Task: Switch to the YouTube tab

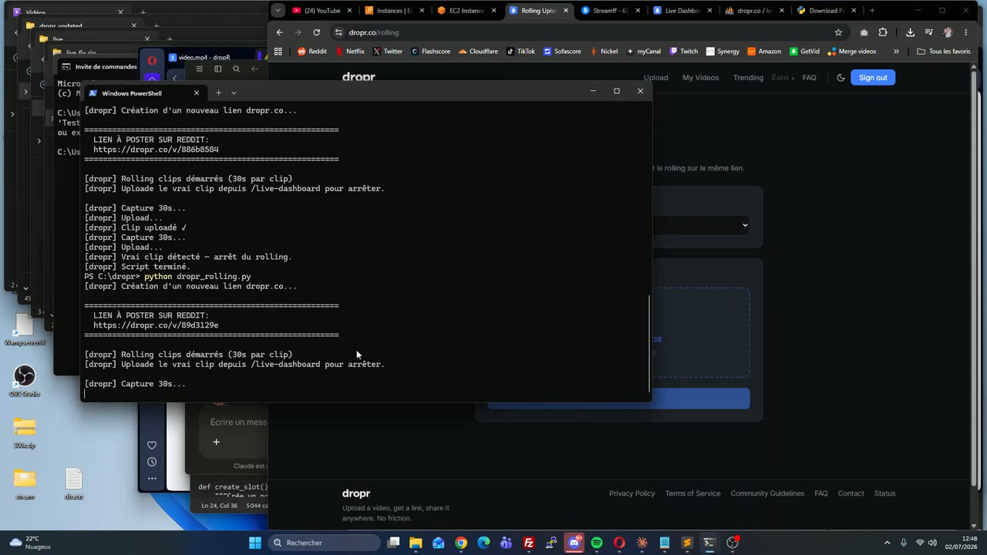Action: coord(322,11)
